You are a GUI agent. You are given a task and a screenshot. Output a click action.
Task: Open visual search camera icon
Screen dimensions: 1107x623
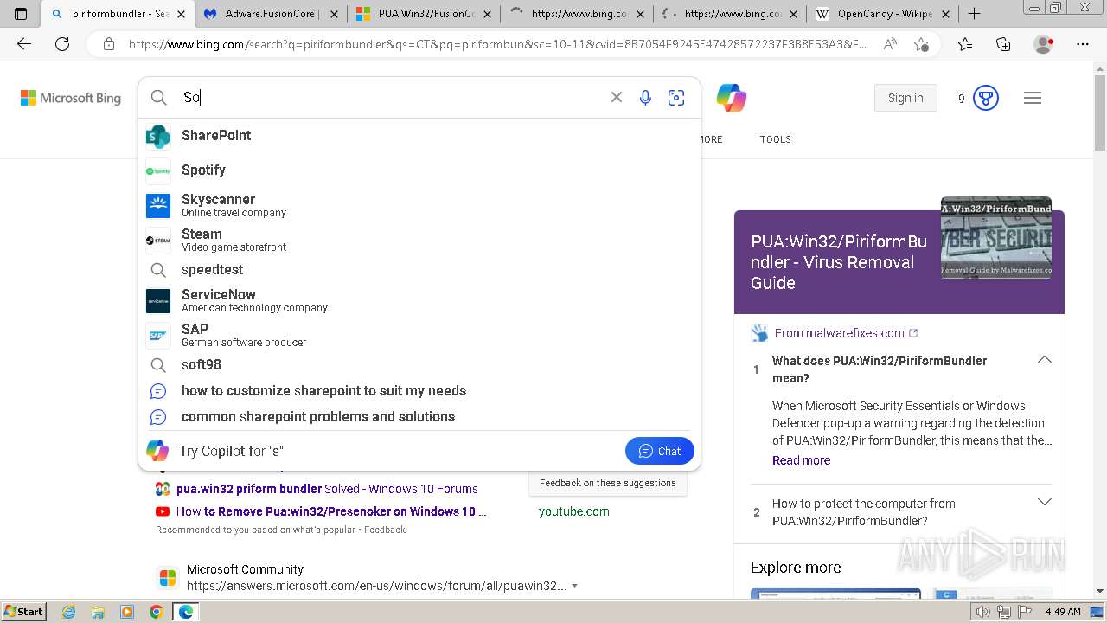(676, 98)
